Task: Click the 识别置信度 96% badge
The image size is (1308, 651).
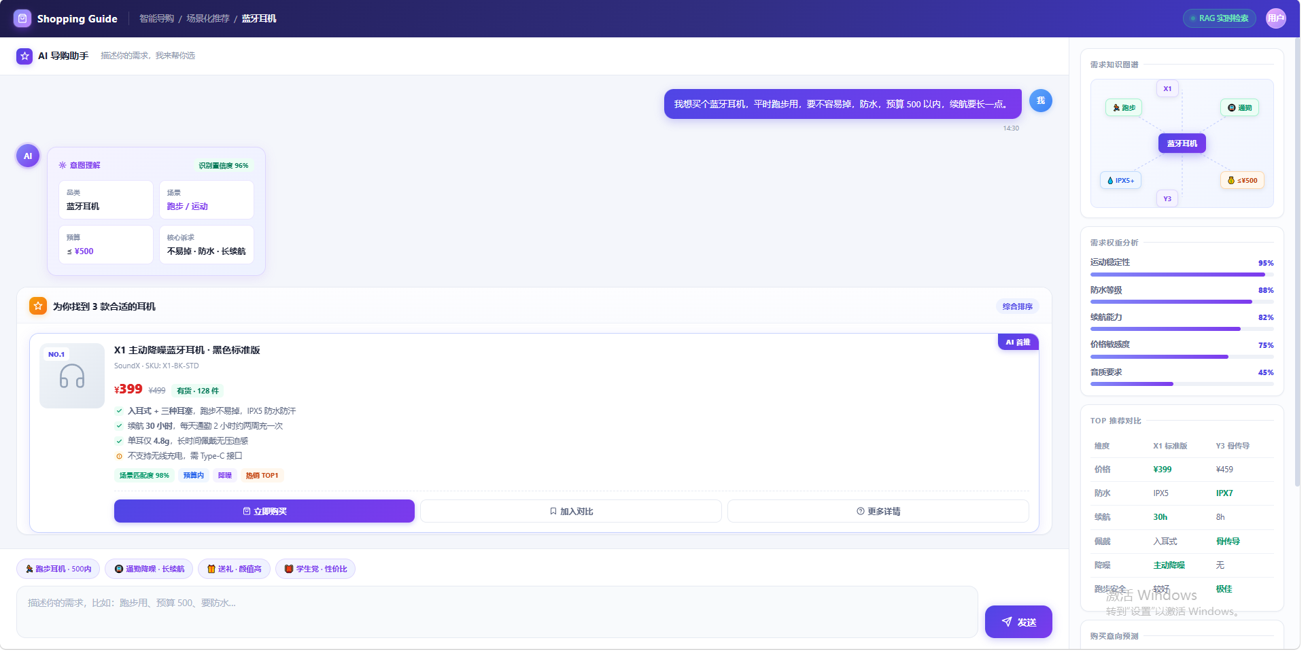Action: click(224, 165)
